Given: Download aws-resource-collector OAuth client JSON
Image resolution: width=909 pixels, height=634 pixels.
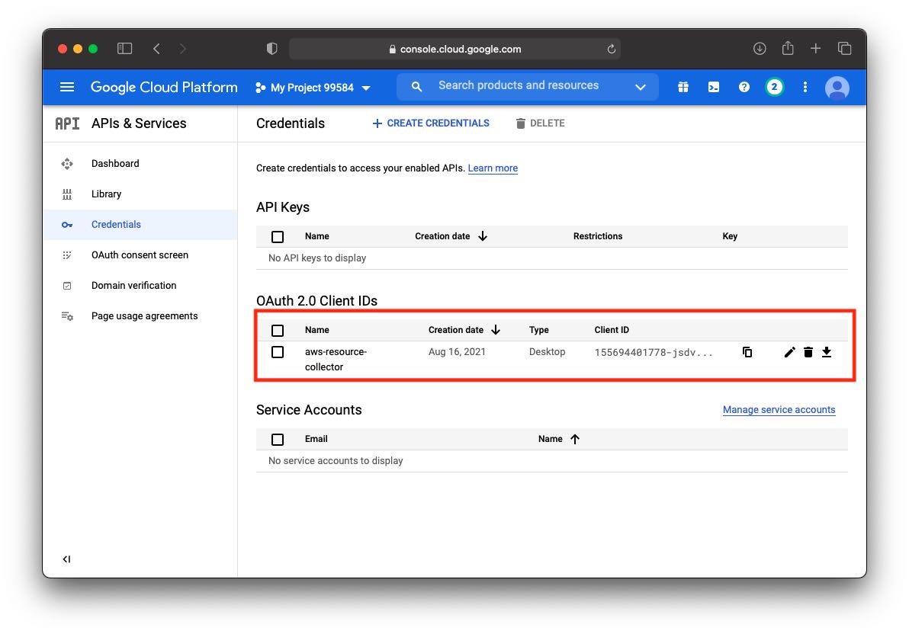Looking at the screenshot, I should click(827, 352).
